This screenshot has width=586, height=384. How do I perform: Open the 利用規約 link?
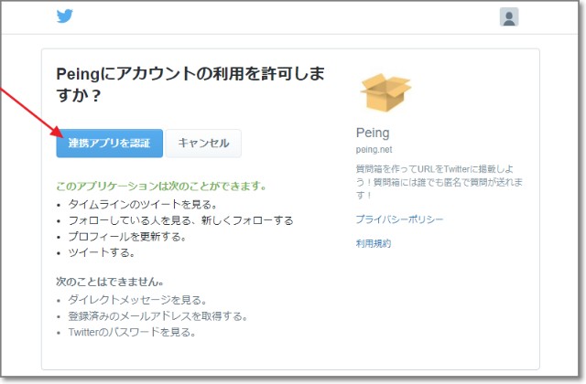click(373, 243)
